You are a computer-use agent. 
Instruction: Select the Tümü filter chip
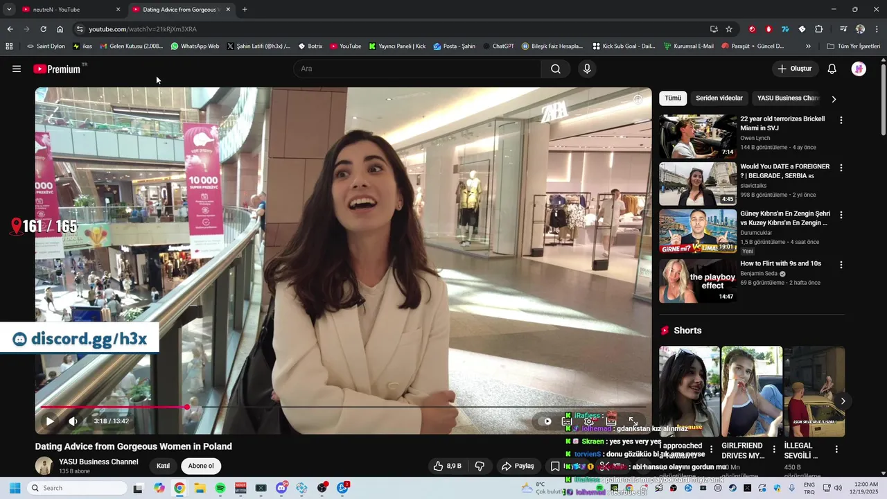tap(673, 98)
